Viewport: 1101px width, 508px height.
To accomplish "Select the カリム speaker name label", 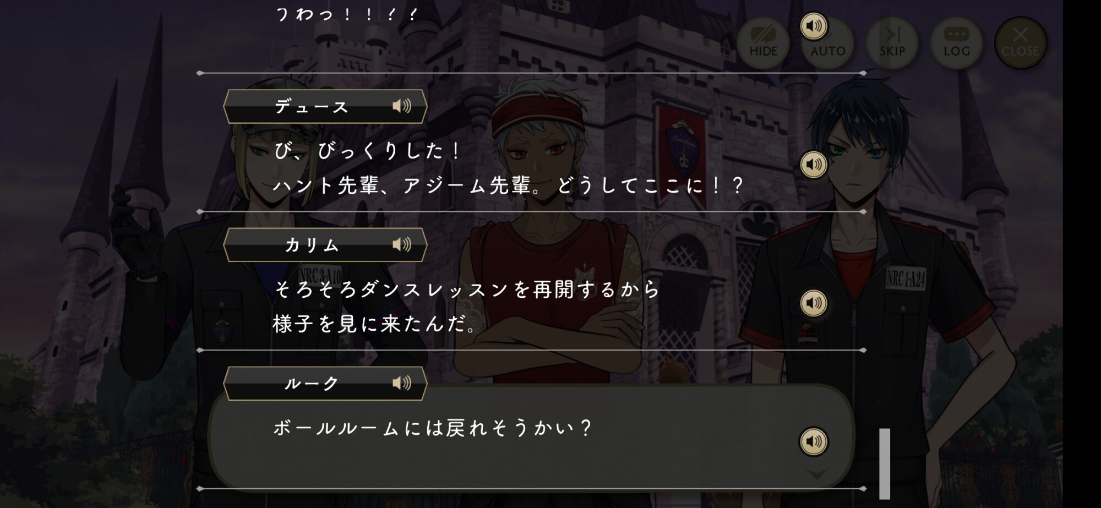I will pos(312,245).
